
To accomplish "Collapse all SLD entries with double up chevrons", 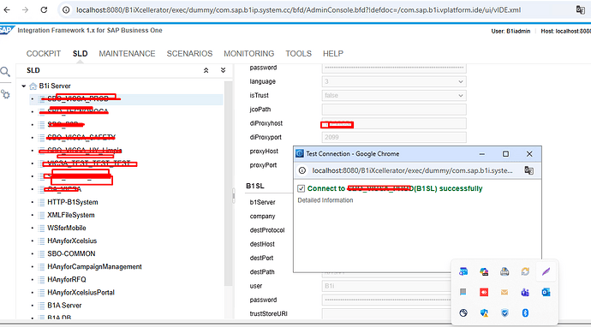I will click(206, 70).
